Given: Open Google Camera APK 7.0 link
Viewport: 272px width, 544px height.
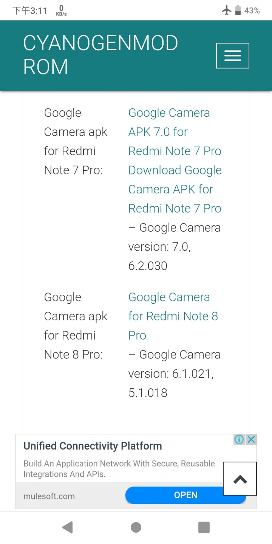Looking at the screenshot, I should (x=169, y=132).
